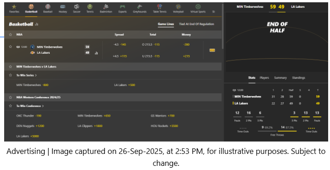
Task: Bet Lakers spread +4.5 at +115
Action: point(119,56)
